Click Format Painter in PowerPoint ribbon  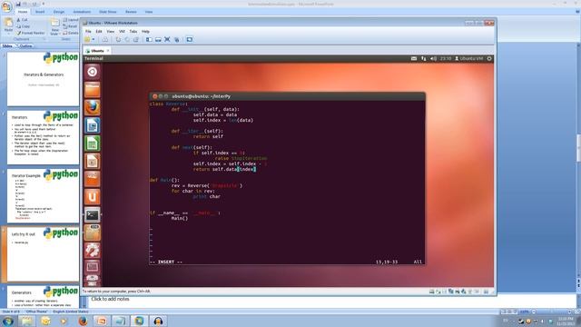[x=30, y=33]
